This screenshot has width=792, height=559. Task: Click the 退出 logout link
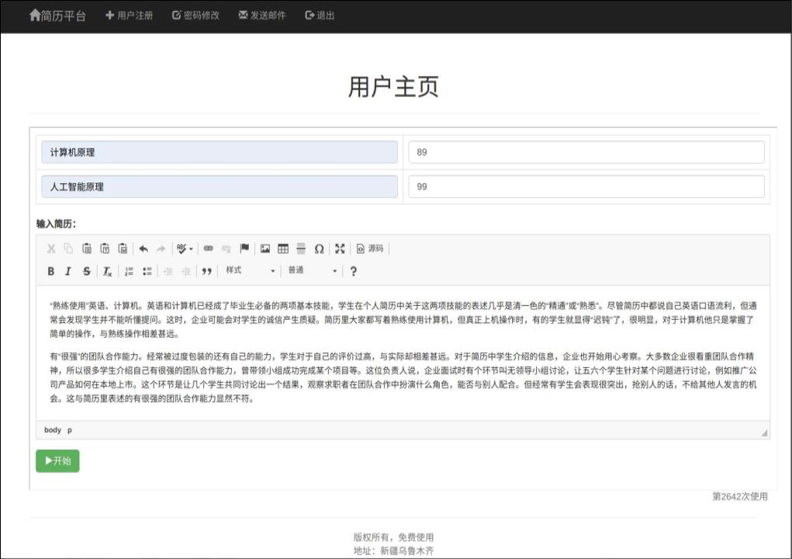pos(320,16)
